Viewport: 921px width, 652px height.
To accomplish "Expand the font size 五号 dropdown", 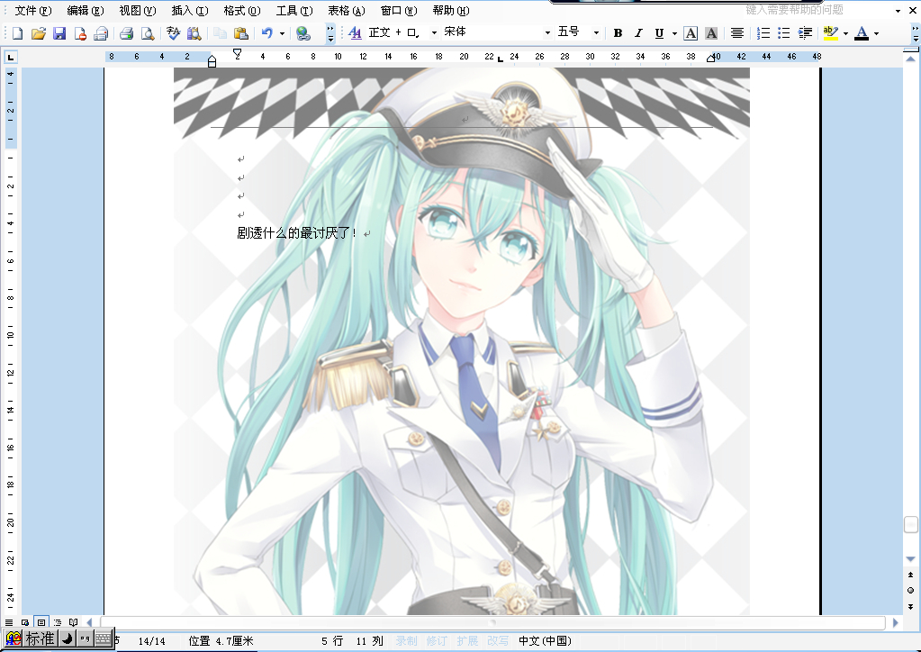I will (x=596, y=33).
